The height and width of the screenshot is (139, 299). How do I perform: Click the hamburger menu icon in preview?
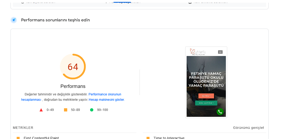[x=220, y=52]
